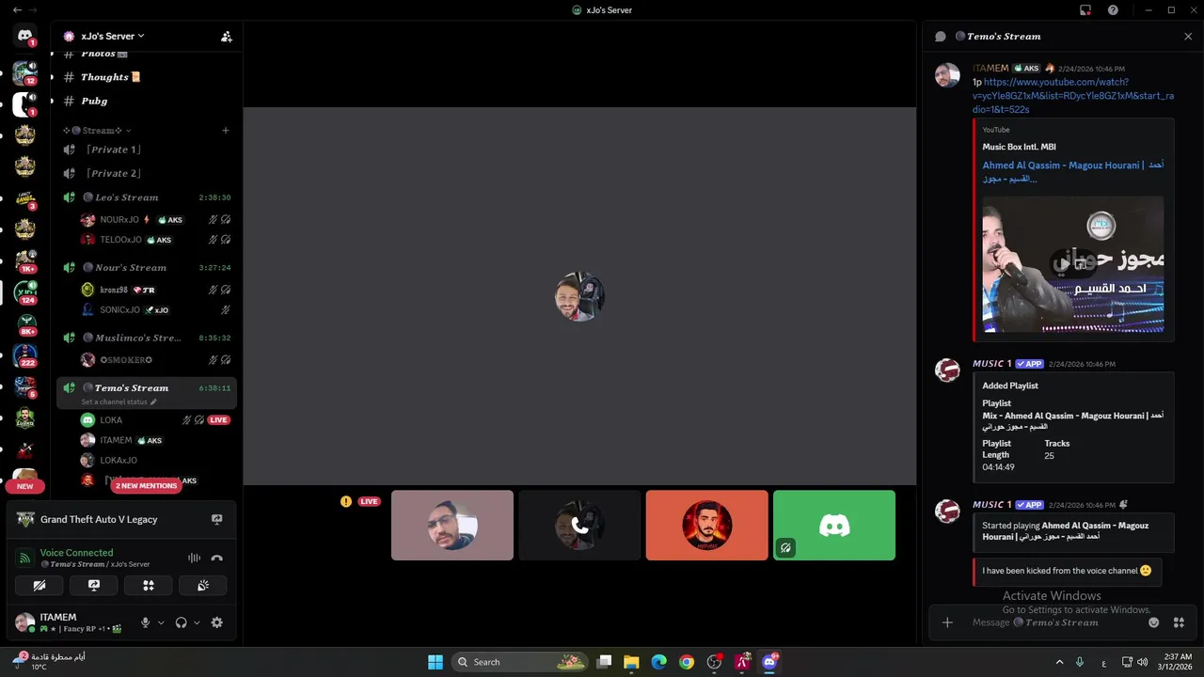Upload attachment plus button in message box
1204x677 pixels.
click(947, 622)
